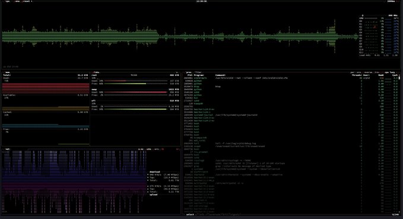Select the bun process row

(x=290, y=98)
